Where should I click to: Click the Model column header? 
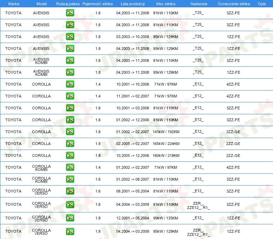tap(42, 4)
